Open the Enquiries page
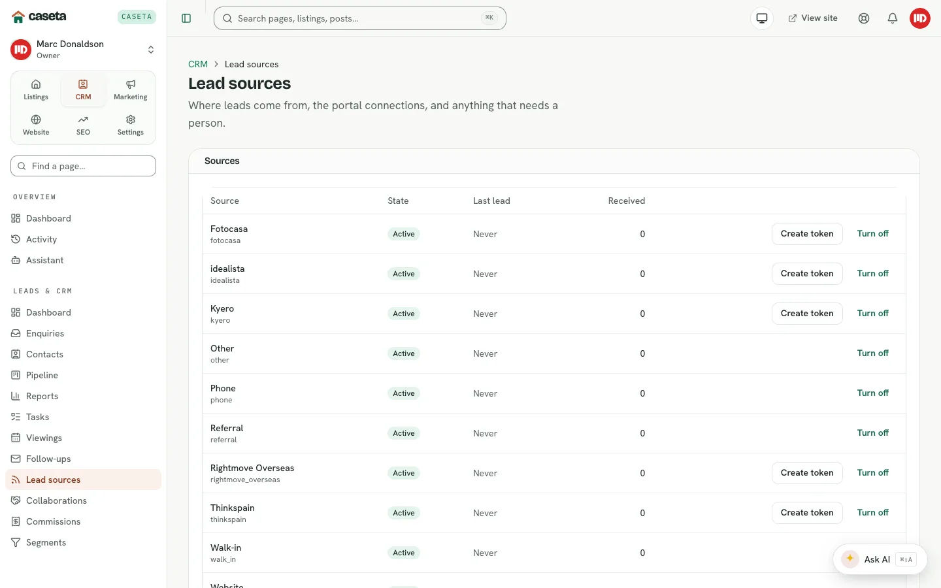 pyautogui.click(x=83, y=333)
